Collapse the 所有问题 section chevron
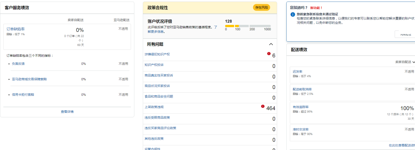415x150 pixels. tap(271, 44)
